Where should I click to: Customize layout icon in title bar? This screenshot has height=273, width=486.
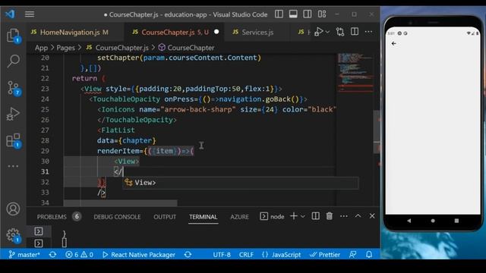[322, 14]
